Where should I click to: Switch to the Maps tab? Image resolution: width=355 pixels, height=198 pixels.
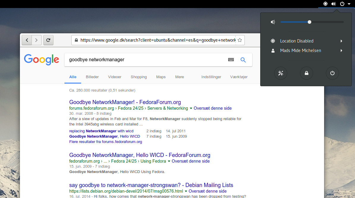click(x=161, y=77)
